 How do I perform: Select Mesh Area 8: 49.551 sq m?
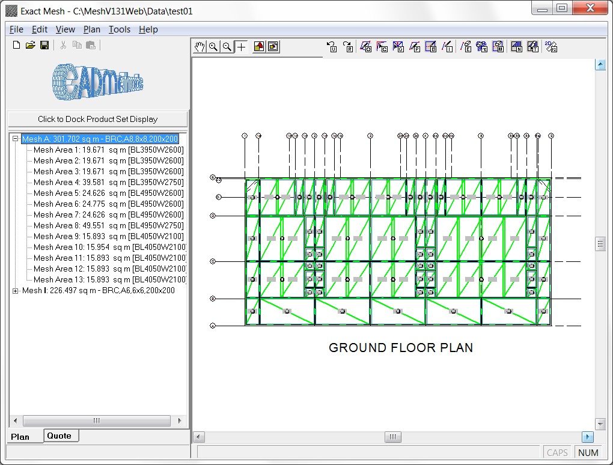pyautogui.click(x=108, y=226)
